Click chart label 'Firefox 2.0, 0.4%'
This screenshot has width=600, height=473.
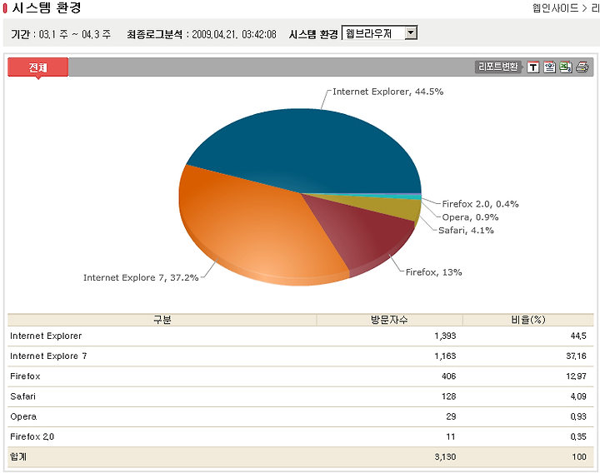pyautogui.click(x=480, y=204)
